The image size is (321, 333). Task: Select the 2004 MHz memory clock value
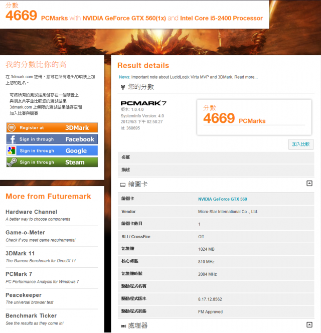pos(207,274)
